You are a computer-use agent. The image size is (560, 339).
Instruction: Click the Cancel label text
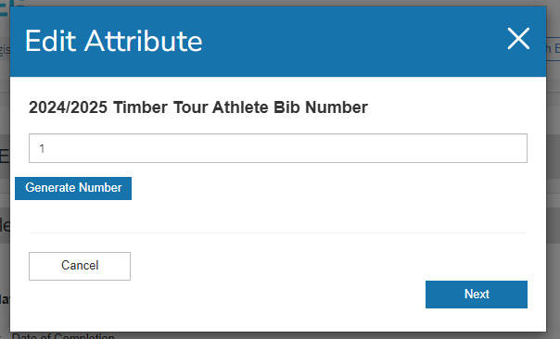click(80, 266)
